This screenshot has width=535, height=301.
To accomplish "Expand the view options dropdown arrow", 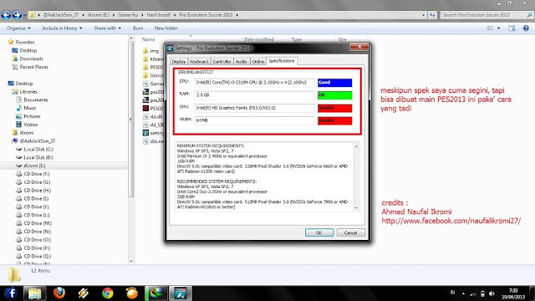I will (498, 28).
